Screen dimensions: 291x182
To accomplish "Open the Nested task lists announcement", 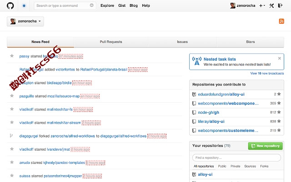I will tap(220, 59).
